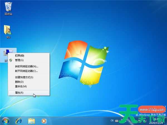Open the Recycle Bin desktop icon
The width and height of the screenshot is (167, 125).
(x=8, y=7)
